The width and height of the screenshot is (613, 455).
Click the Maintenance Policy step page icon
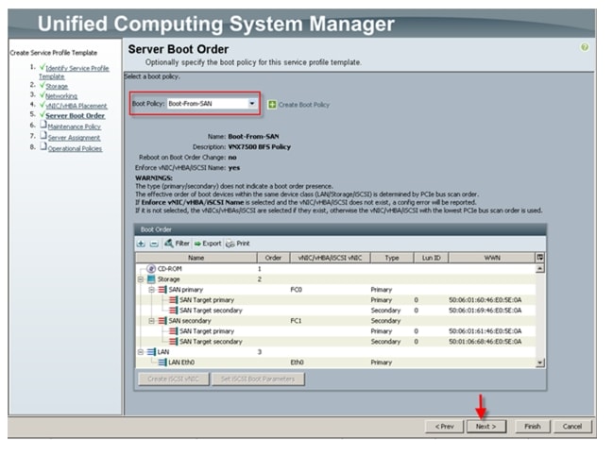coord(43,125)
